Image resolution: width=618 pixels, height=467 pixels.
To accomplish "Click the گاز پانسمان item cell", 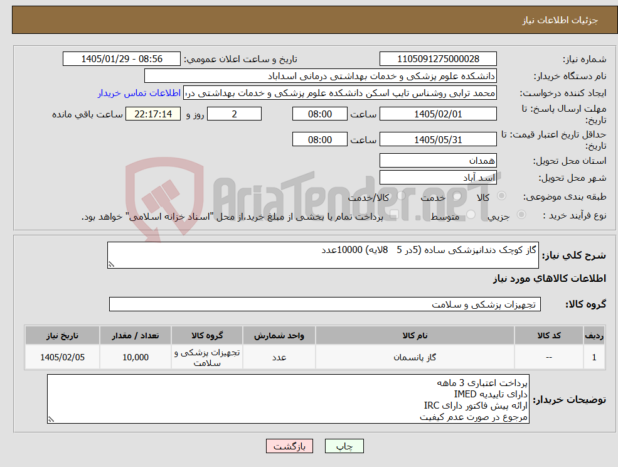I will click(x=415, y=357).
